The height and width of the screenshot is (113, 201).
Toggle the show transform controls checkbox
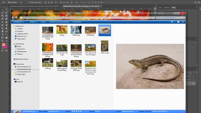pyautogui.click(x=29, y=2)
